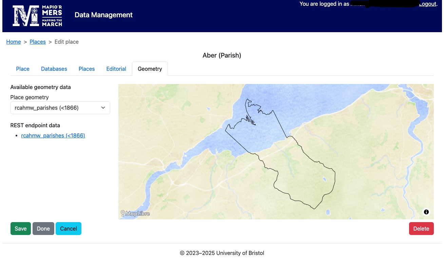Open the Places breadcrumb link
The image size is (444, 258).
coord(38,42)
